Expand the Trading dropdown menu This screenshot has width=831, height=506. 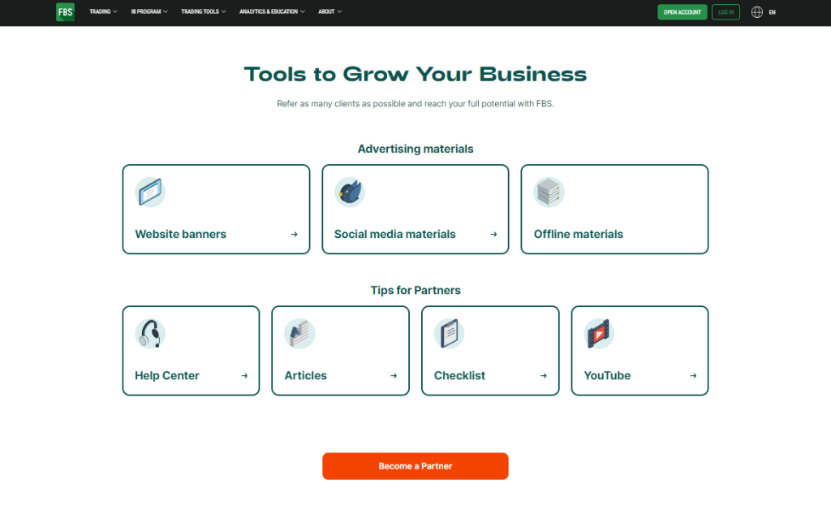pos(103,12)
